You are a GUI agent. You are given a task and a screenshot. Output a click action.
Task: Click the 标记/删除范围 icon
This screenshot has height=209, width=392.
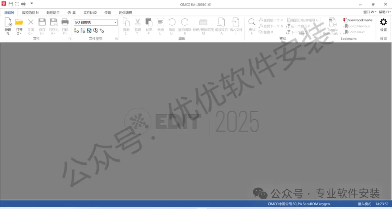203,22
